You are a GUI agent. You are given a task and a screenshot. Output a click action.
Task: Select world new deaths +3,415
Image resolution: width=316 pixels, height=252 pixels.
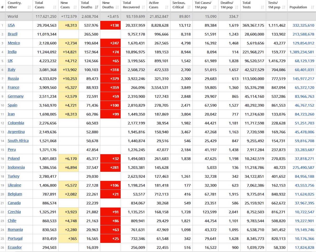113,16
